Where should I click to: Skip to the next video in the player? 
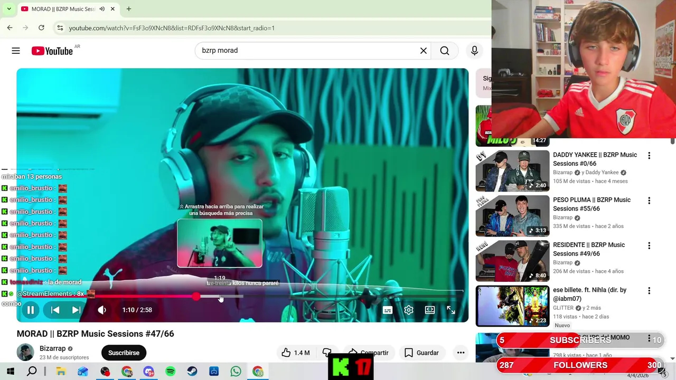point(76,310)
